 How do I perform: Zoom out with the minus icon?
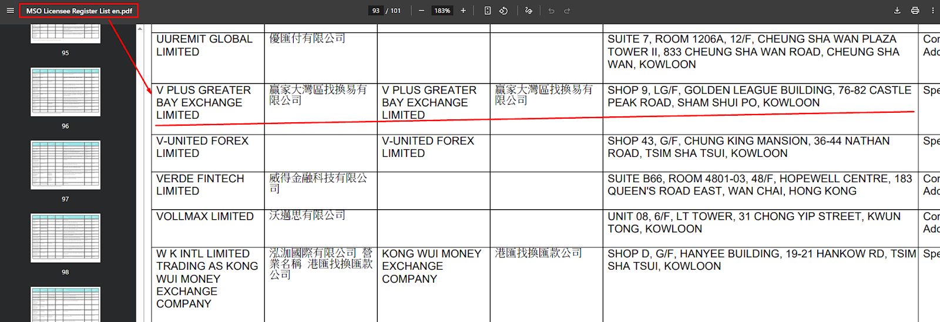pyautogui.click(x=421, y=11)
